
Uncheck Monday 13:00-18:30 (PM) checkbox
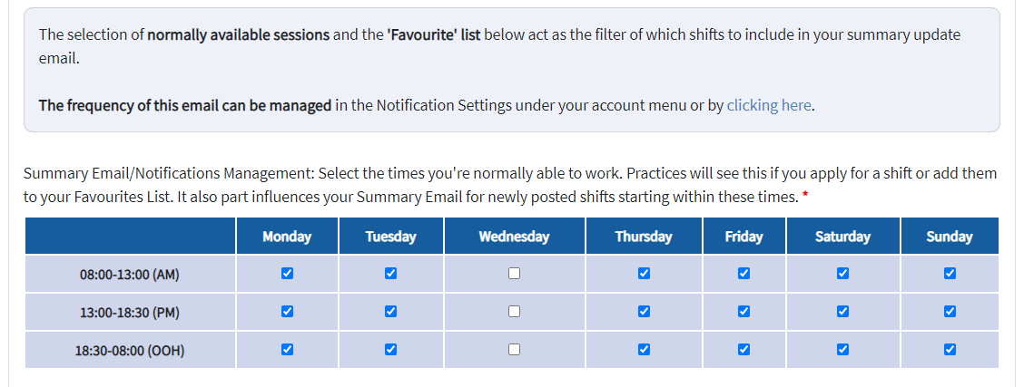pos(287,312)
